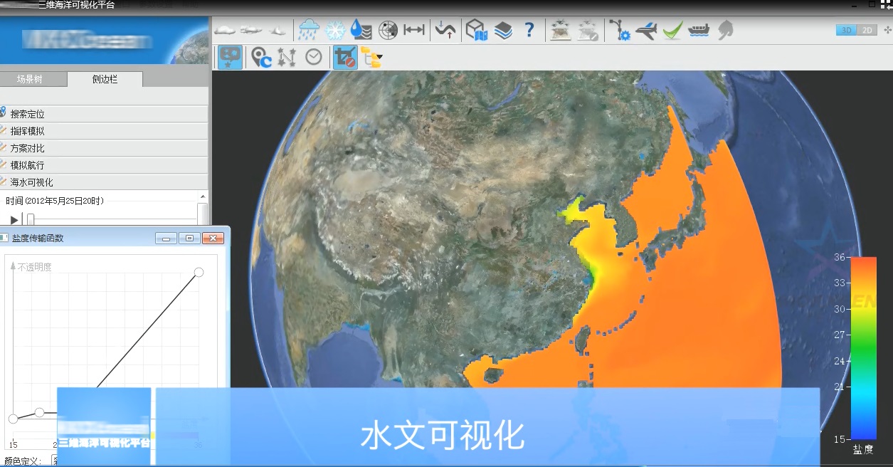
Task: Open the stacked layers icon
Action: coord(503,31)
